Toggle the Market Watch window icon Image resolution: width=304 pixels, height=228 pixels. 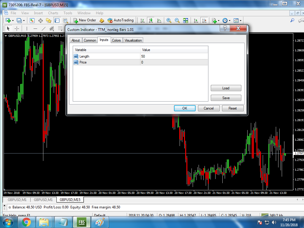point(32,20)
